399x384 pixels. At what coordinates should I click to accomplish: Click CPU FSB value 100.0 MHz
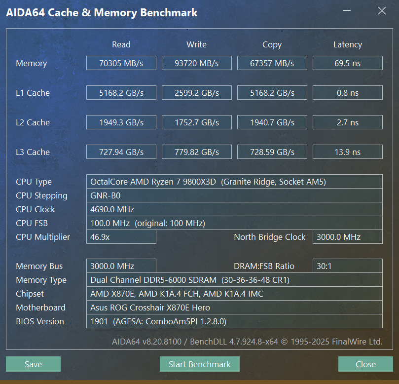234,223
